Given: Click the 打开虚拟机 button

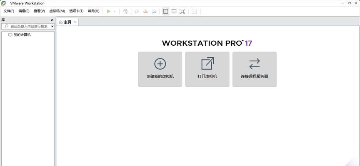Looking at the screenshot, I should tap(207, 69).
